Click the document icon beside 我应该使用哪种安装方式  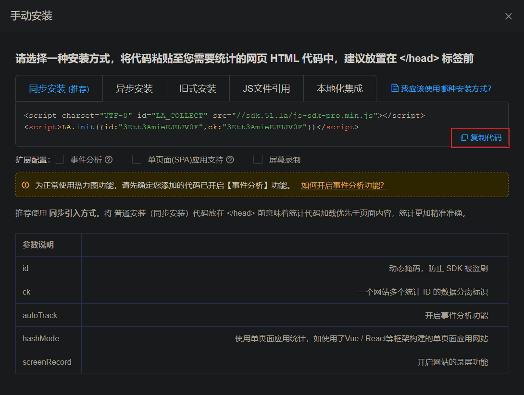click(x=395, y=88)
